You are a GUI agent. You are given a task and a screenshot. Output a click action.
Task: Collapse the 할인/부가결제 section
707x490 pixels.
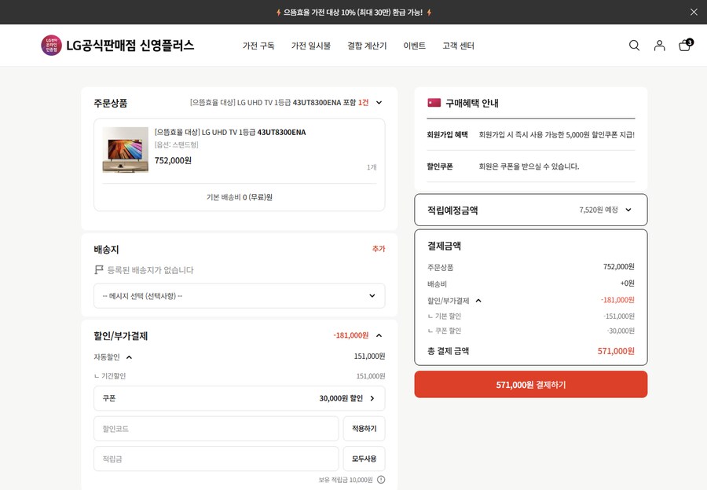379,335
